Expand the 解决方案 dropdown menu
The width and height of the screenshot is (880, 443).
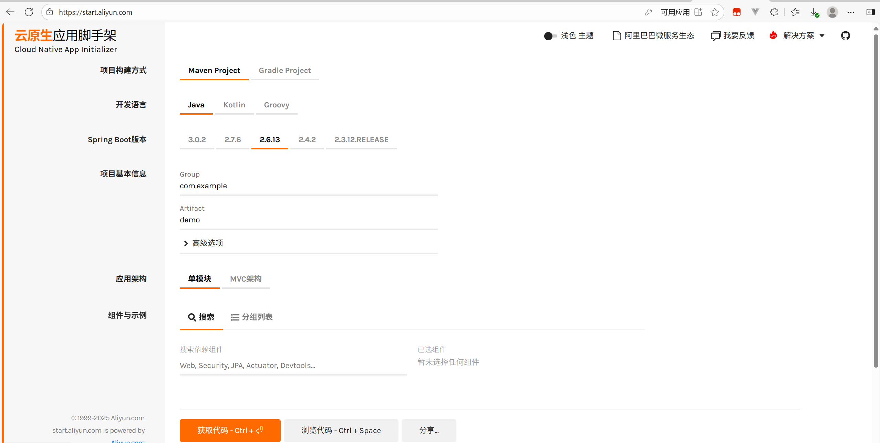click(804, 35)
